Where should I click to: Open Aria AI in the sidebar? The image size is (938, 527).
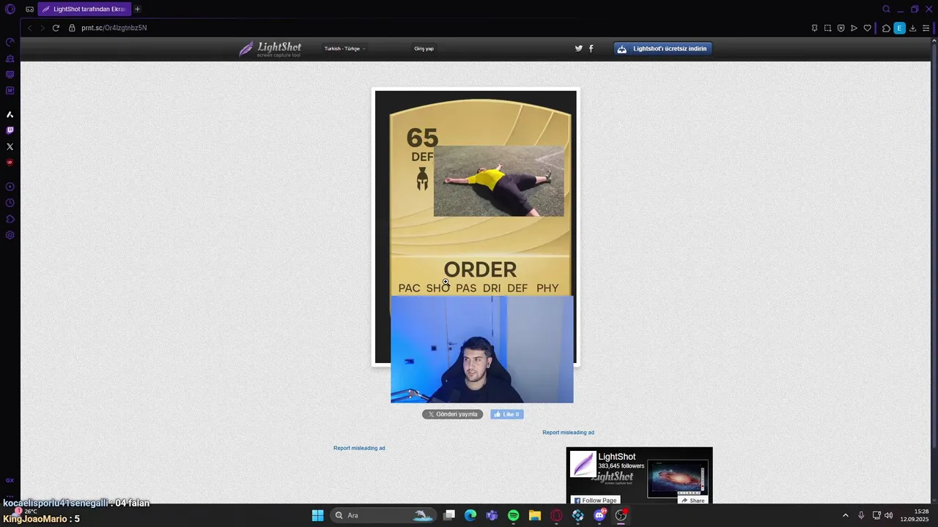click(x=10, y=115)
